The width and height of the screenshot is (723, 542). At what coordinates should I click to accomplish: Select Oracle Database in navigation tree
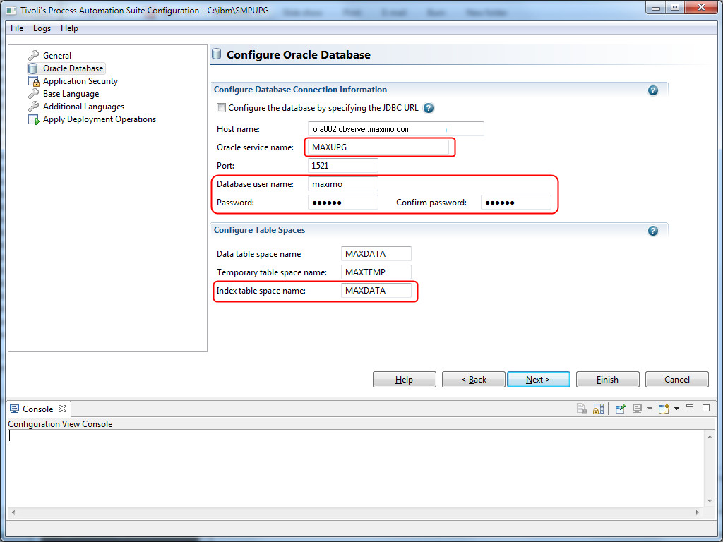click(73, 68)
